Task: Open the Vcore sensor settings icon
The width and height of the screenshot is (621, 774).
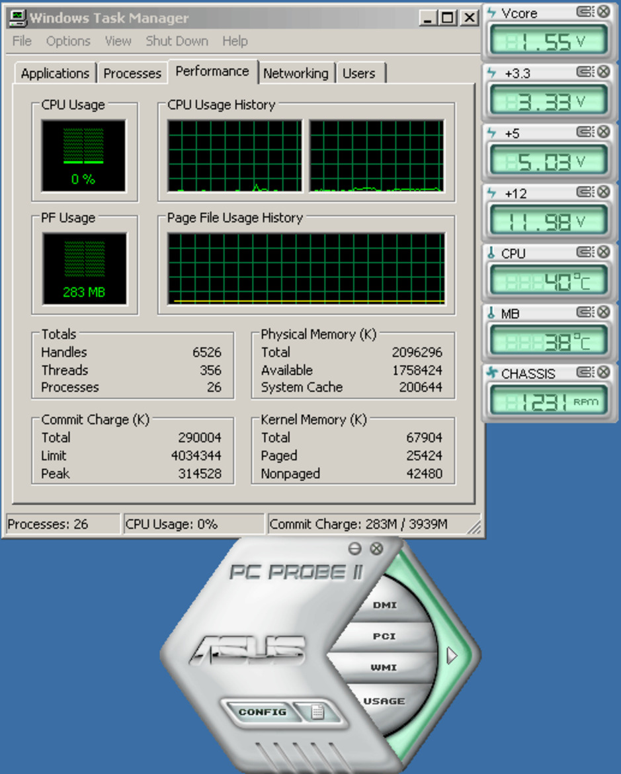Action: point(585,12)
